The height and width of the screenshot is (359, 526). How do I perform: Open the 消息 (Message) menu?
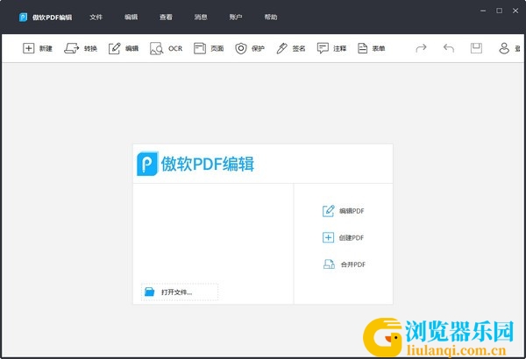click(201, 18)
